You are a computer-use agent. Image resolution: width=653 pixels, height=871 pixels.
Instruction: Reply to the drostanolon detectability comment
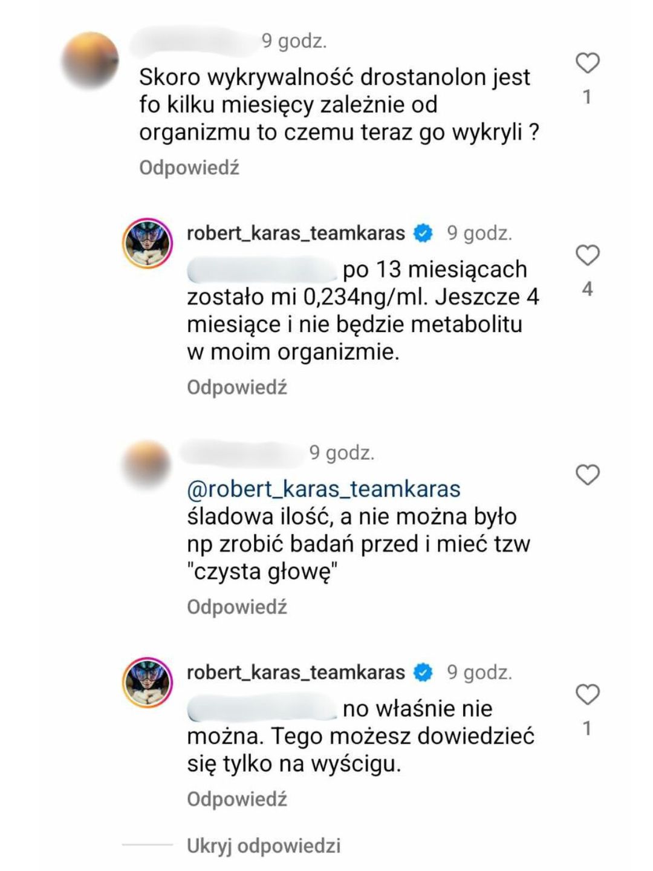tap(189, 168)
